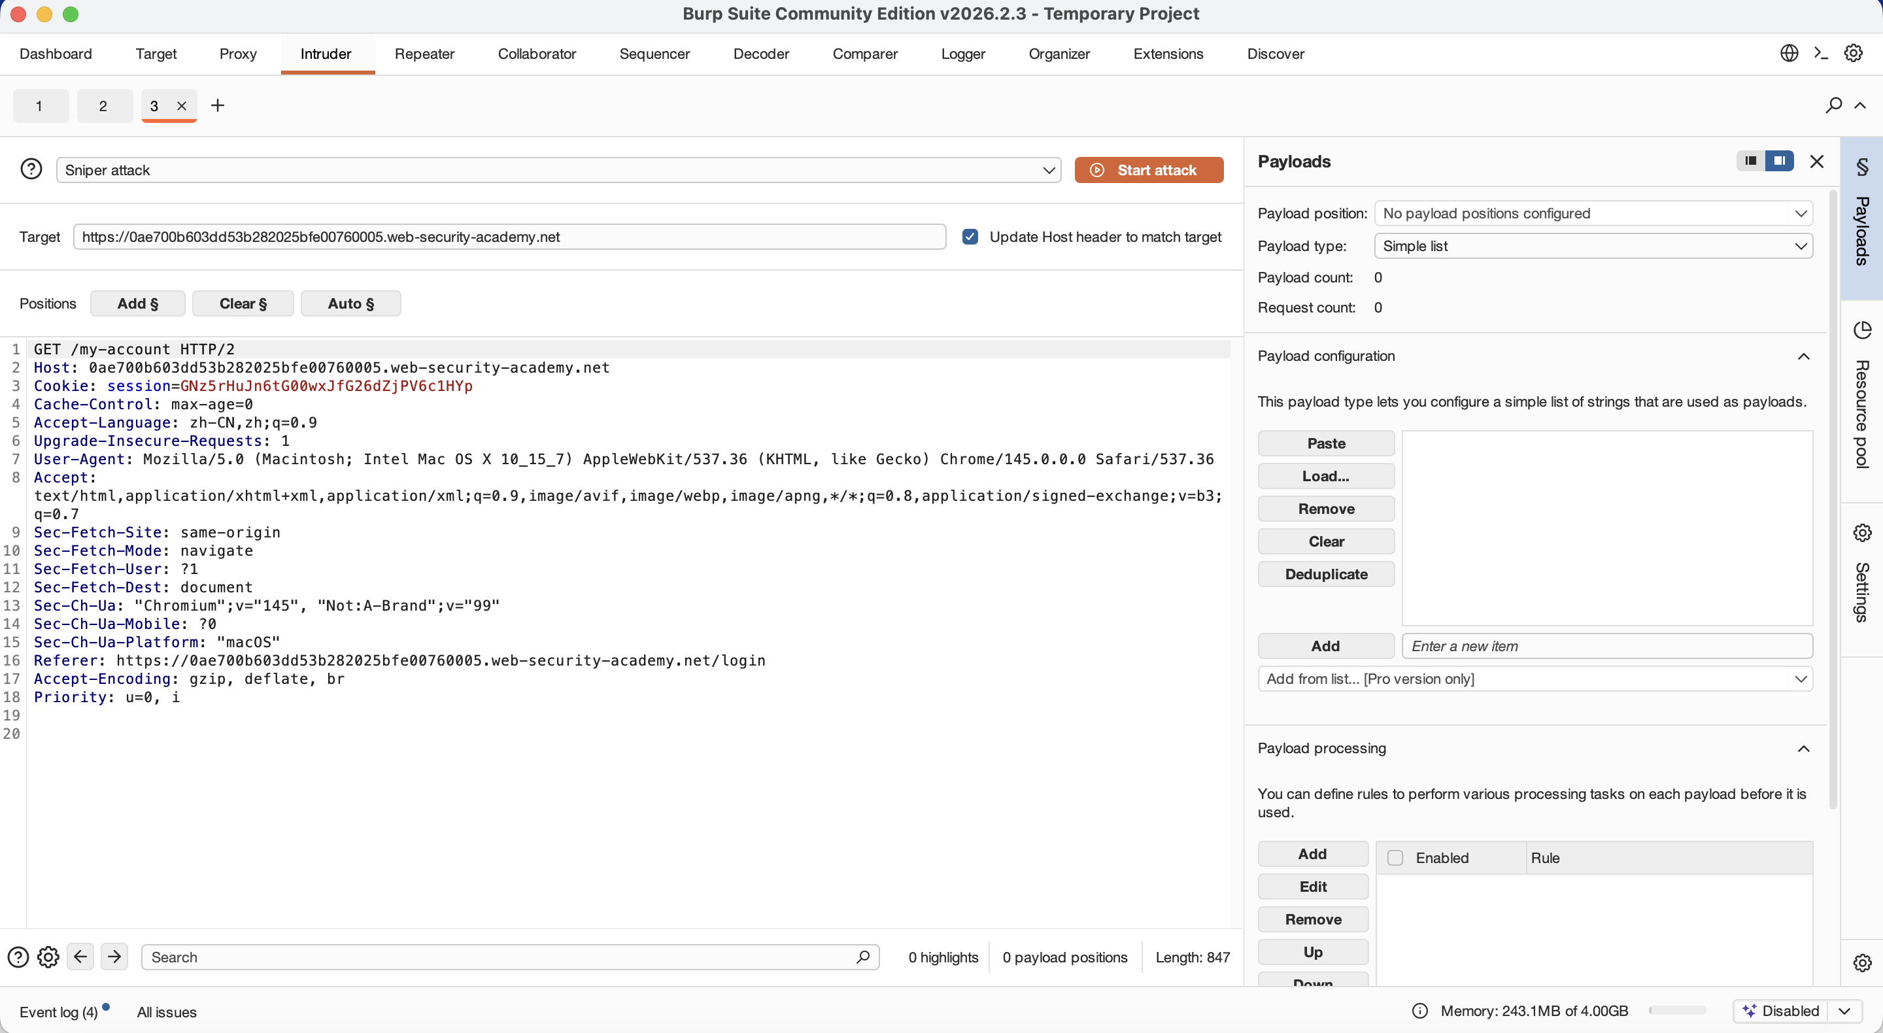Toggle Update Host header to match target

[x=970, y=237]
